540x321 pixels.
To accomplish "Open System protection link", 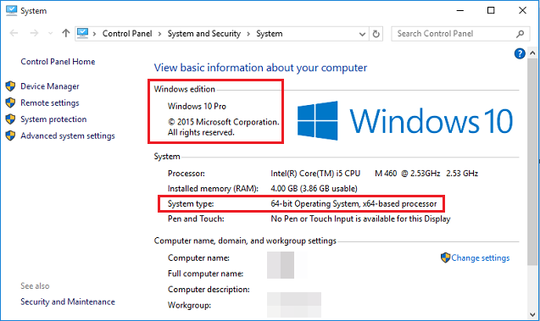I will pyautogui.click(x=53, y=119).
